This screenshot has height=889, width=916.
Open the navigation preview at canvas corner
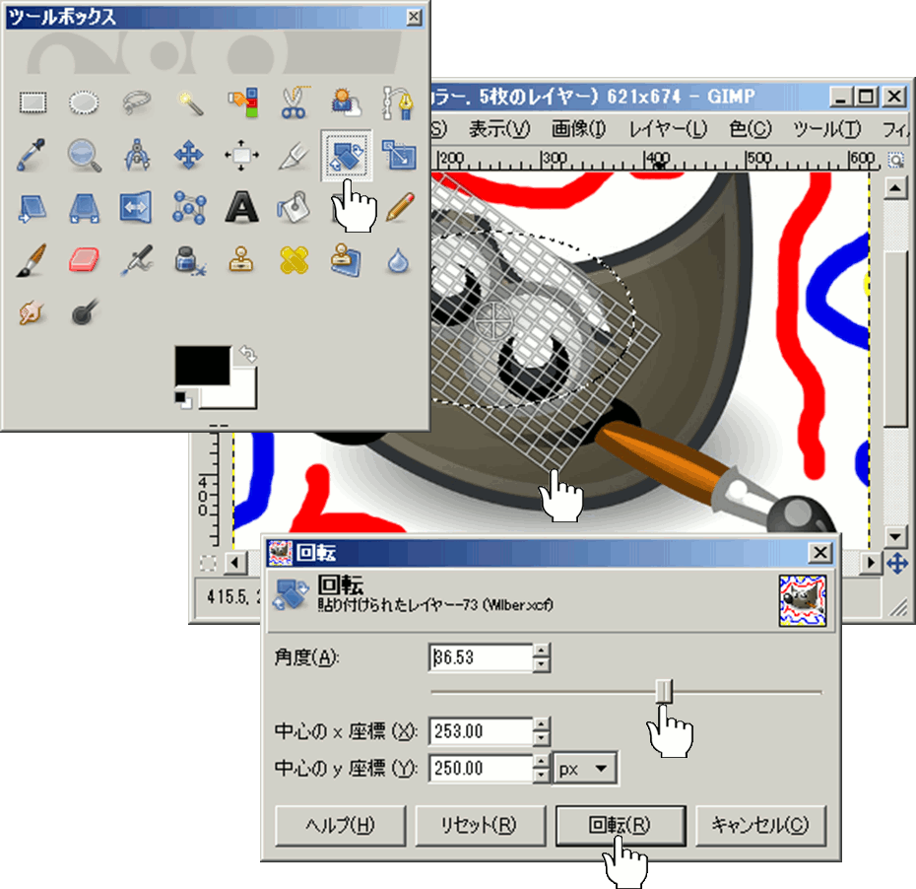[896, 563]
